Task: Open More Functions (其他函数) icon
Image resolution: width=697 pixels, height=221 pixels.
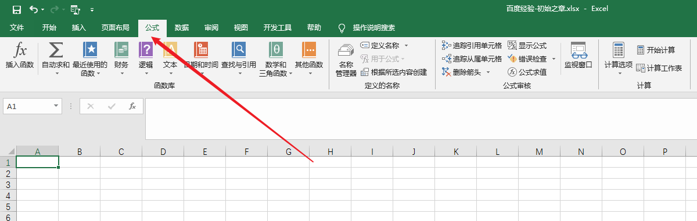Action: coord(308,50)
